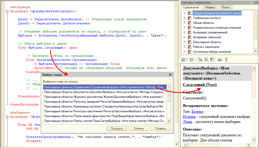Click the find-in-contents tree icon

(x=200, y=59)
